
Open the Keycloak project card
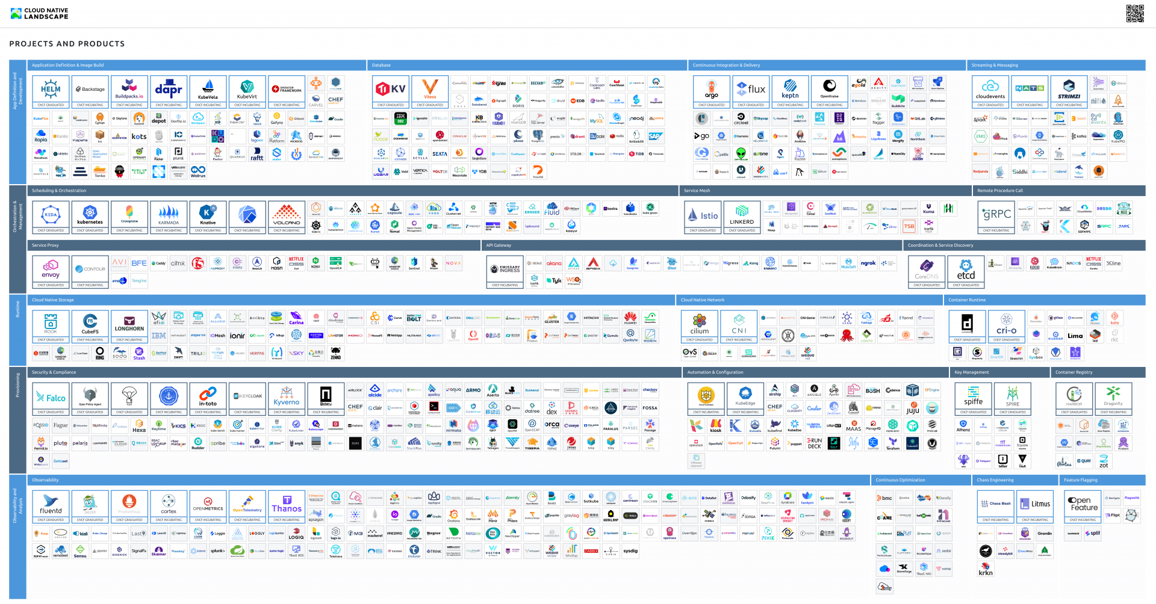point(247,399)
